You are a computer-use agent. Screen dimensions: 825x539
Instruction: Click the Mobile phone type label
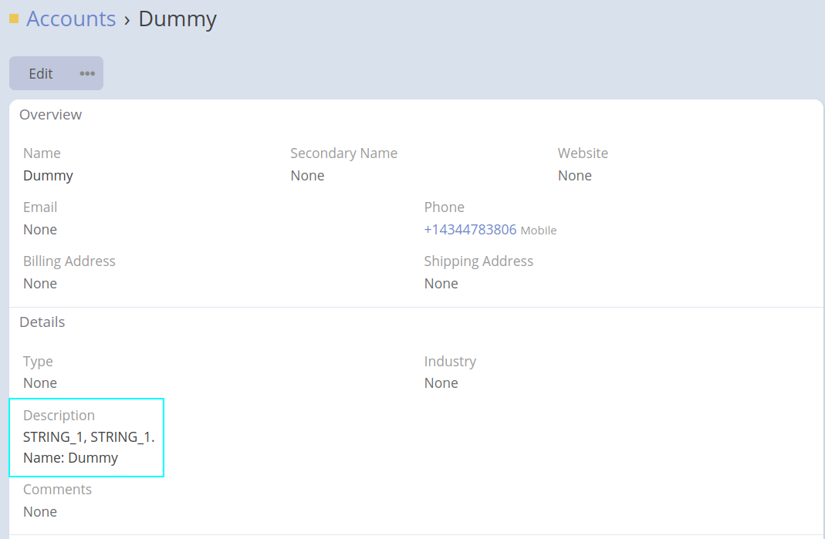click(x=539, y=231)
